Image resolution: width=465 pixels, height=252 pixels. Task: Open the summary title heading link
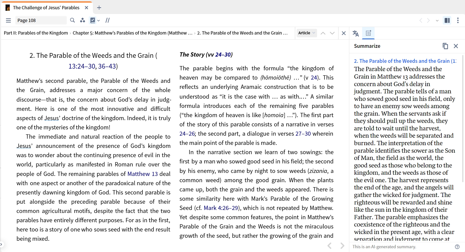(x=405, y=61)
